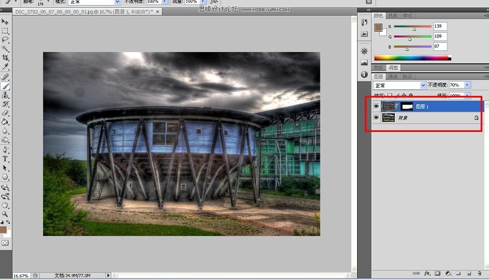Add a layer style (fx)
This screenshot has width=489, height=280.
[x=427, y=273]
